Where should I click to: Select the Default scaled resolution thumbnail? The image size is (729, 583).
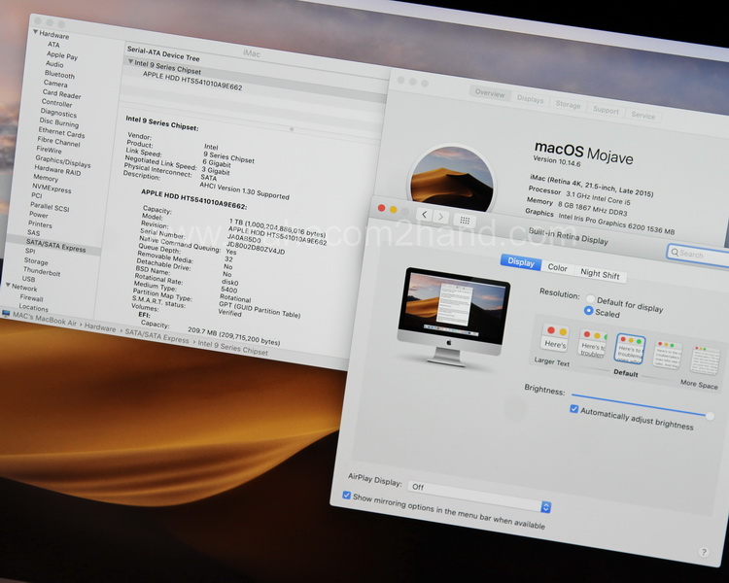click(x=630, y=349)
